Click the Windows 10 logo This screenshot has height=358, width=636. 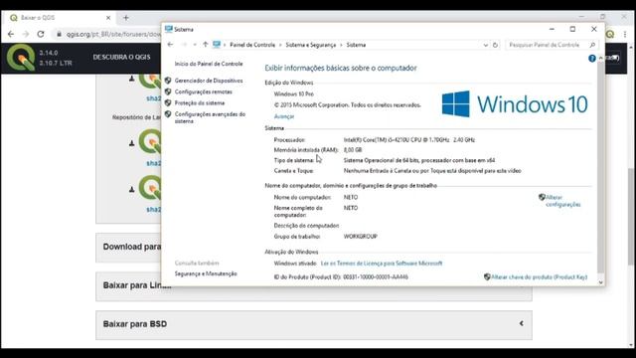coord(515,103)
